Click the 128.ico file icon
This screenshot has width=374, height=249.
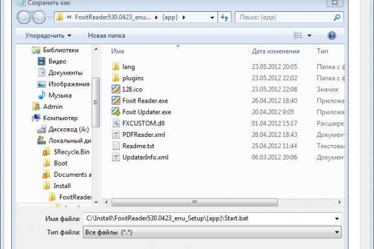pyautogui.click(x=116, y=89)
